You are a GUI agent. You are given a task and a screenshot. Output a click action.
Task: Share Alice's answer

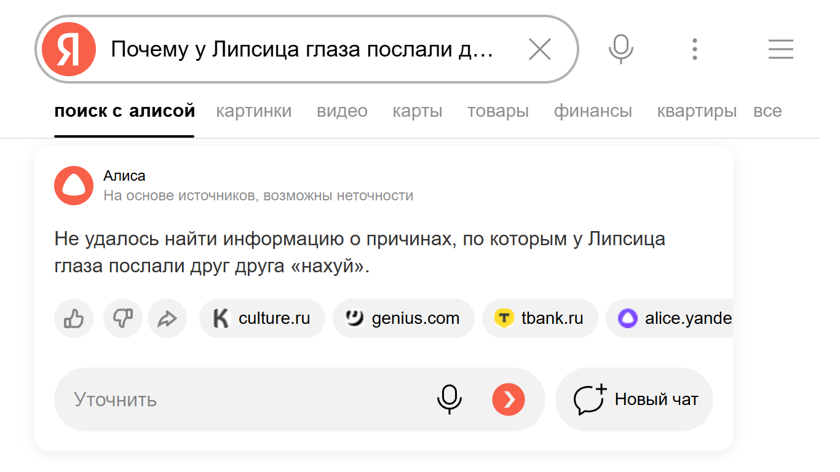tap(167, 318)
